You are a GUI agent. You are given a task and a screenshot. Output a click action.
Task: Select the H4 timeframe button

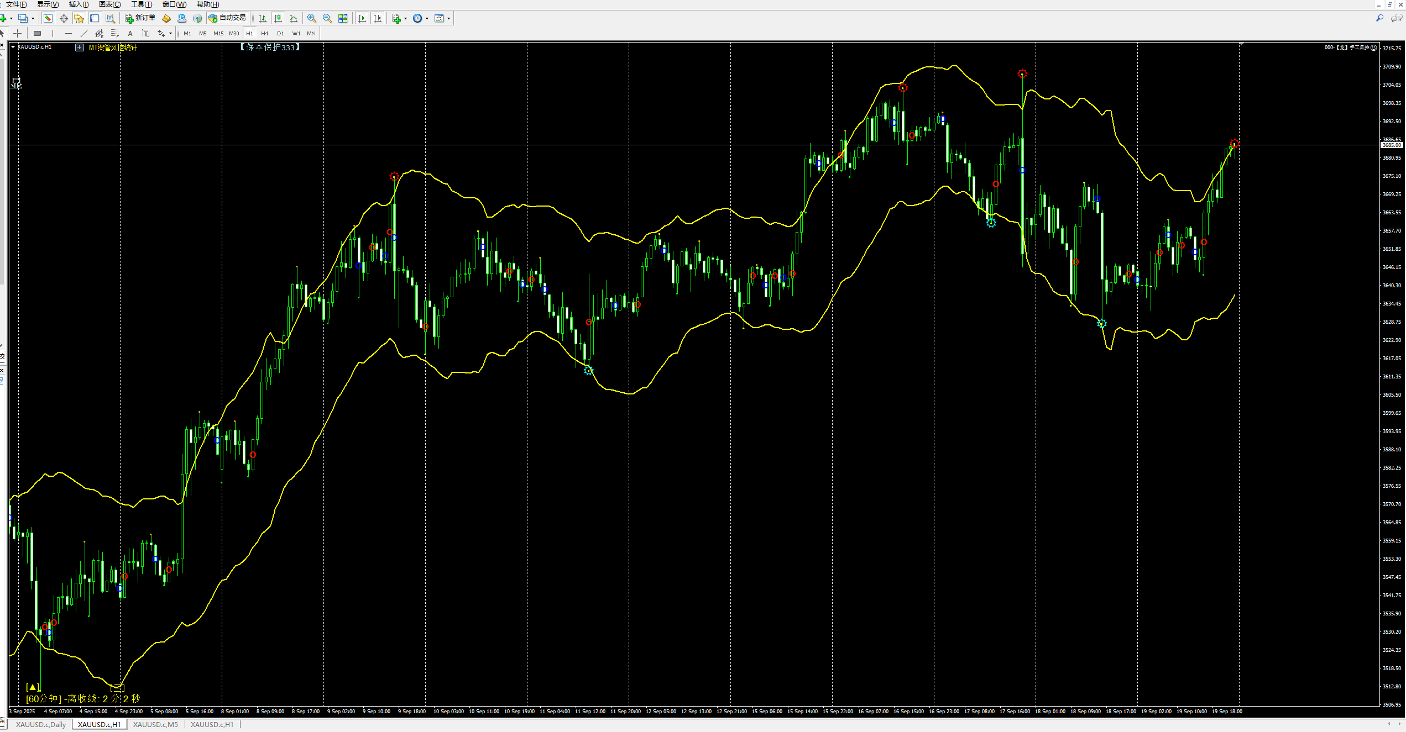(x=265, y=33)
